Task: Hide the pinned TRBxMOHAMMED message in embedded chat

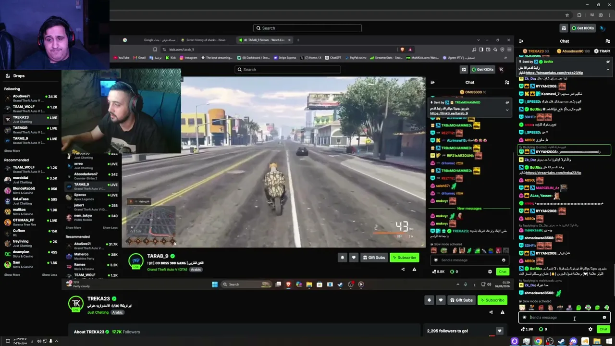Action: click(507, 102)
